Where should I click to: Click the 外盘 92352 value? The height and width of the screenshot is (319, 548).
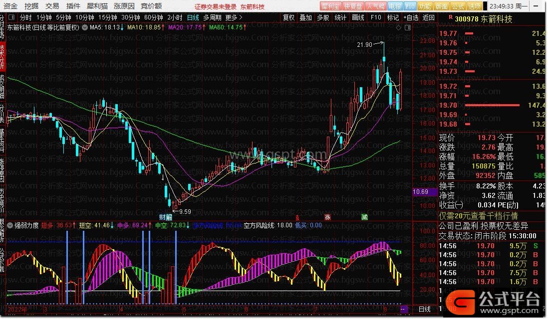tap(486, 175)
